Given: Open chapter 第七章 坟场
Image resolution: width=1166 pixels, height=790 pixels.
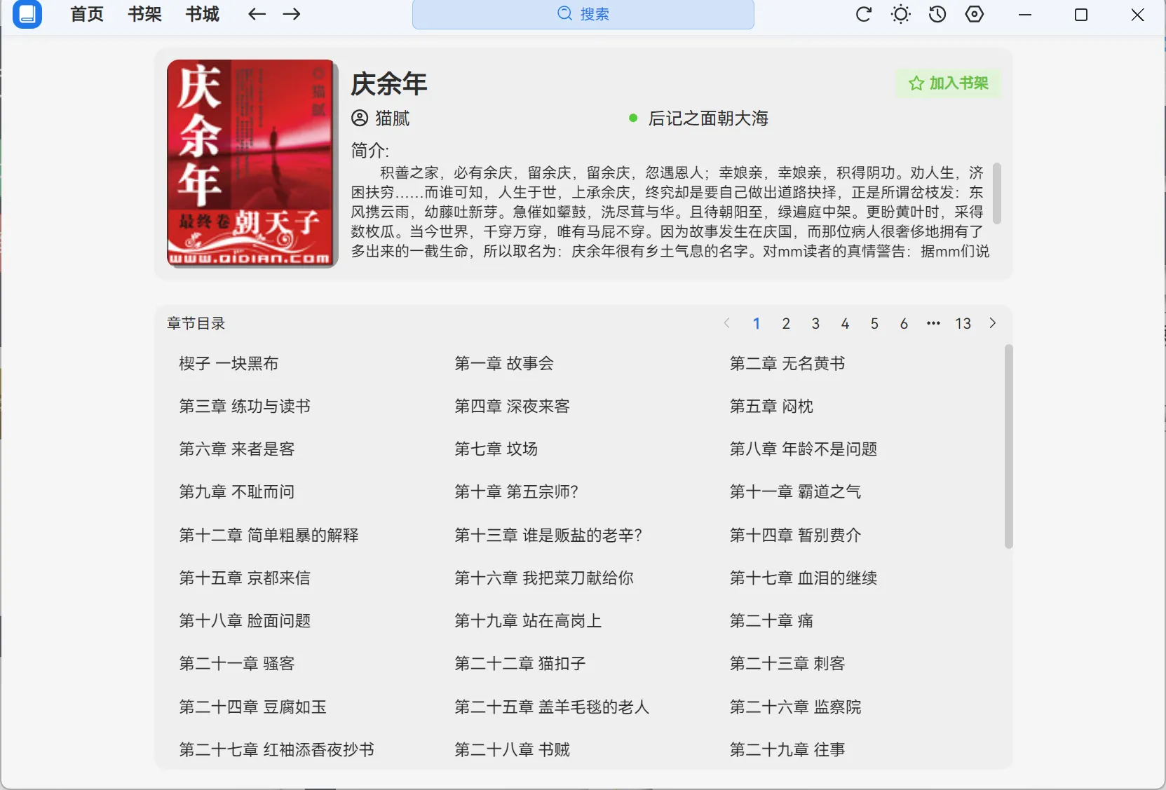Looking at the screenshot, I should pos(496,449).
